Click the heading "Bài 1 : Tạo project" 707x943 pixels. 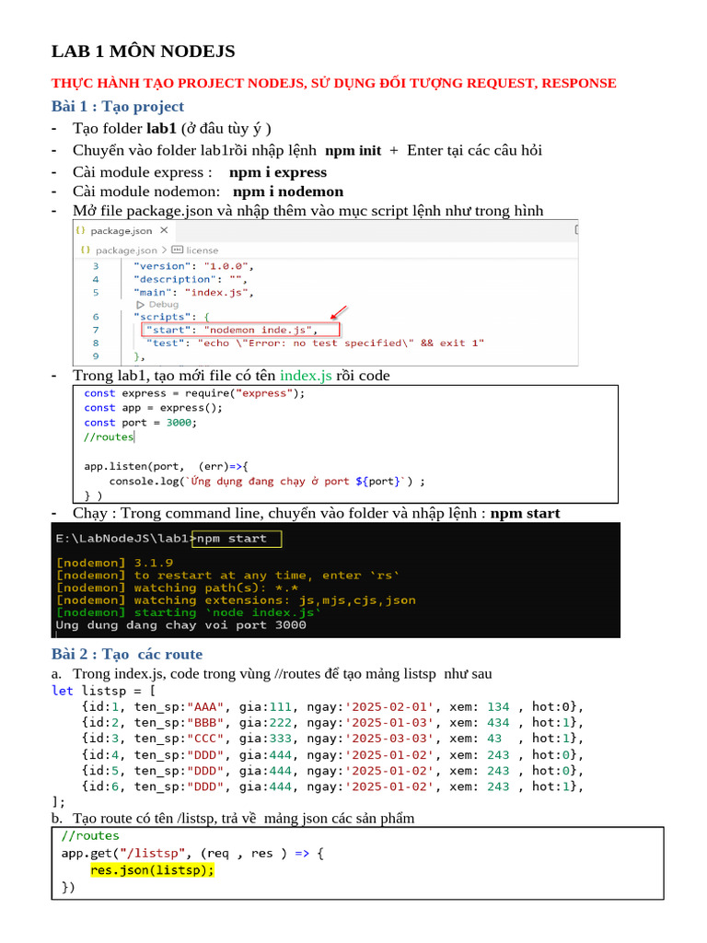[118, 107]
